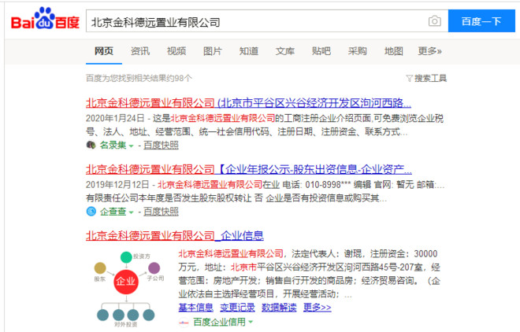Expand the 名录集 source dropdown arrow
The height and width of the screenshot is (332, 520).
(131, 146)
